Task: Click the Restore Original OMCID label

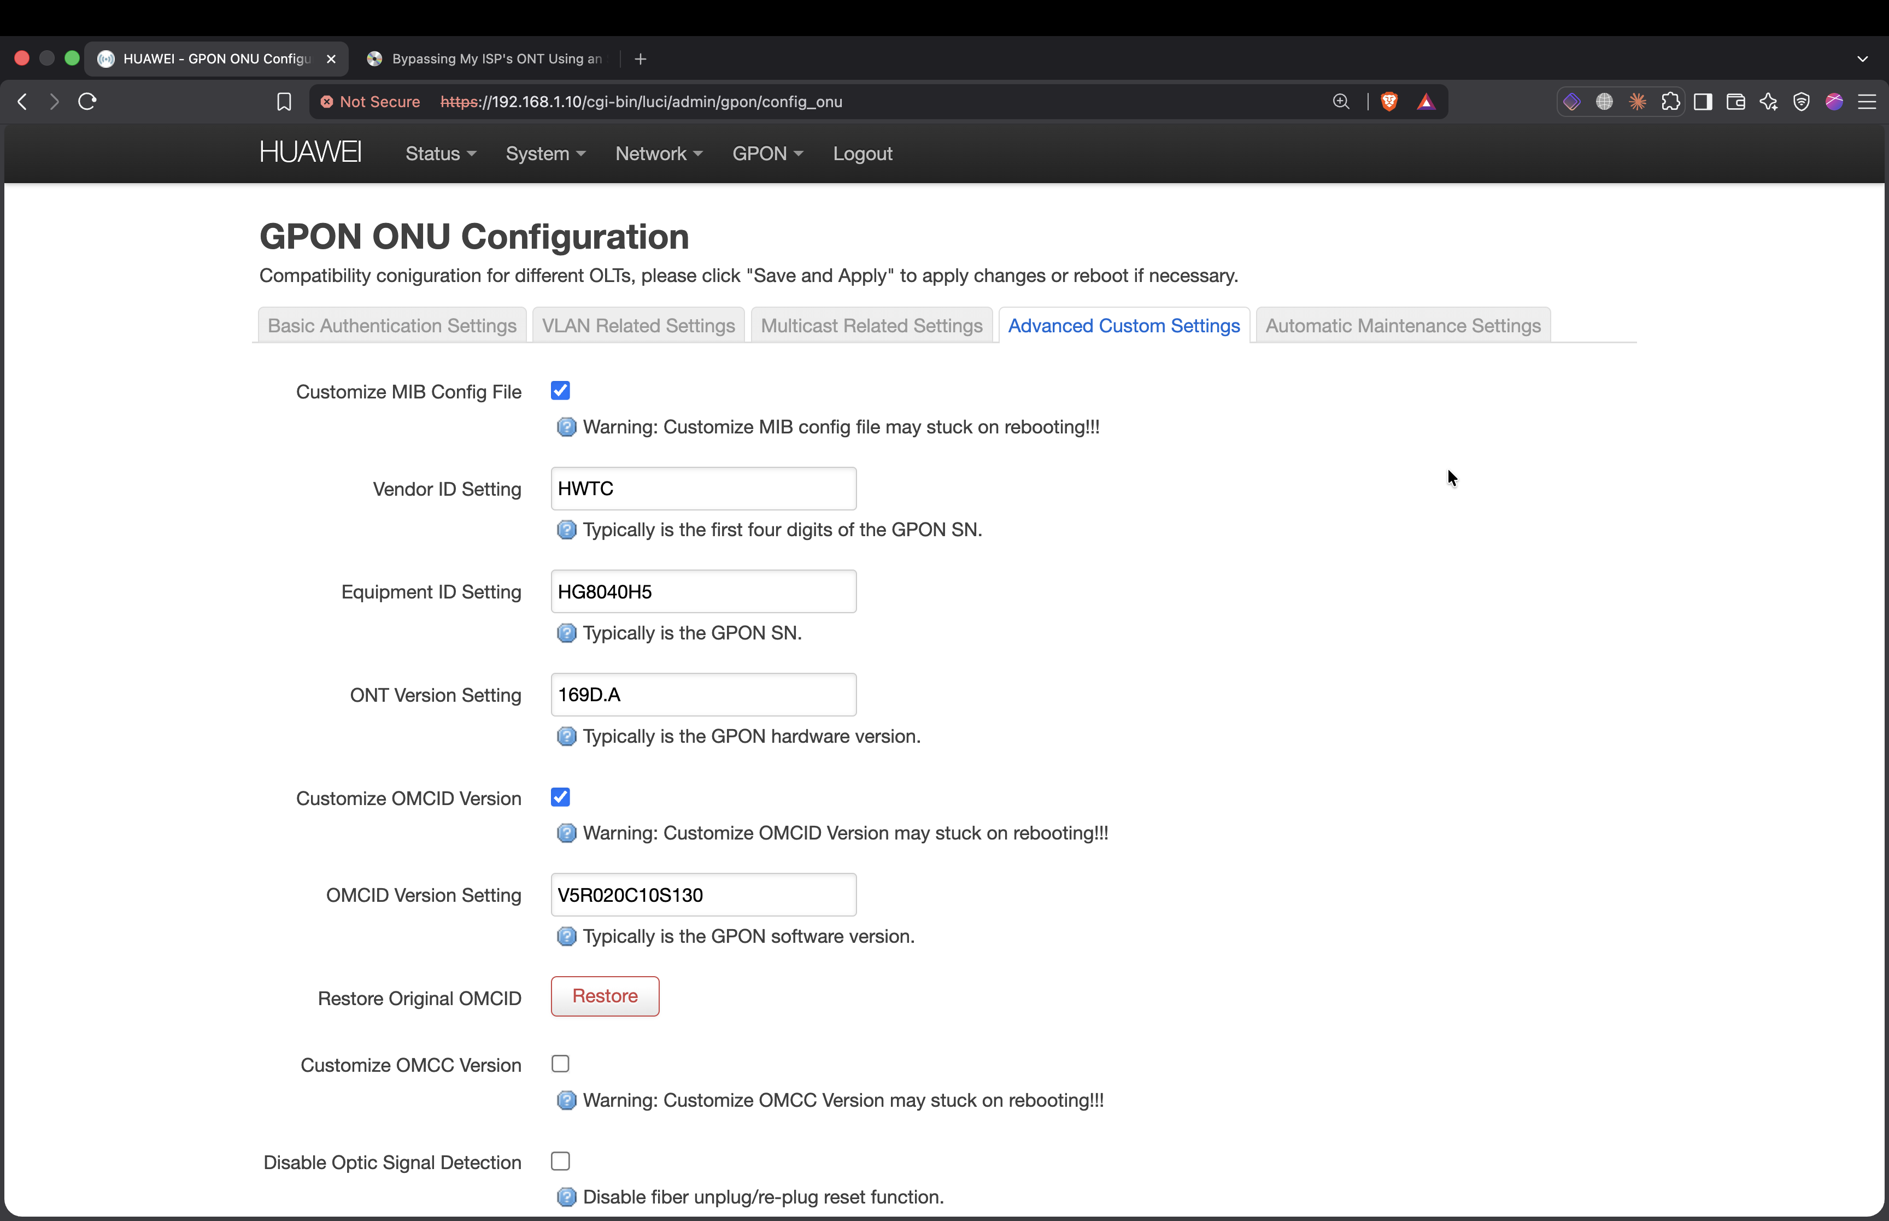Action: click(419, 999)
